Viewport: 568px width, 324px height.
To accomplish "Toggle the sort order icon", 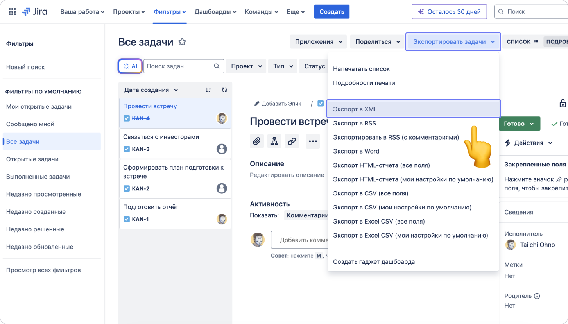I will point(209,90).
